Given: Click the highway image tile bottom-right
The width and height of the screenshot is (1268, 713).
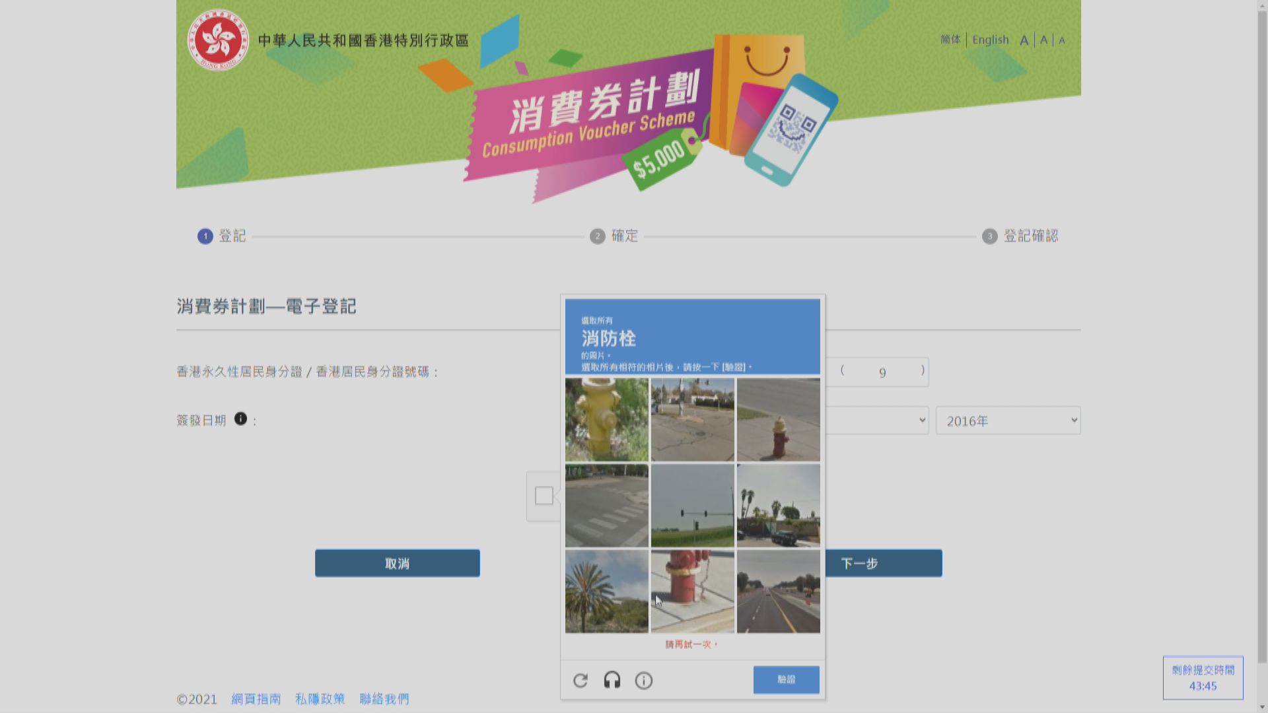Looking at the screenshot, I should [x=777, y=592].
